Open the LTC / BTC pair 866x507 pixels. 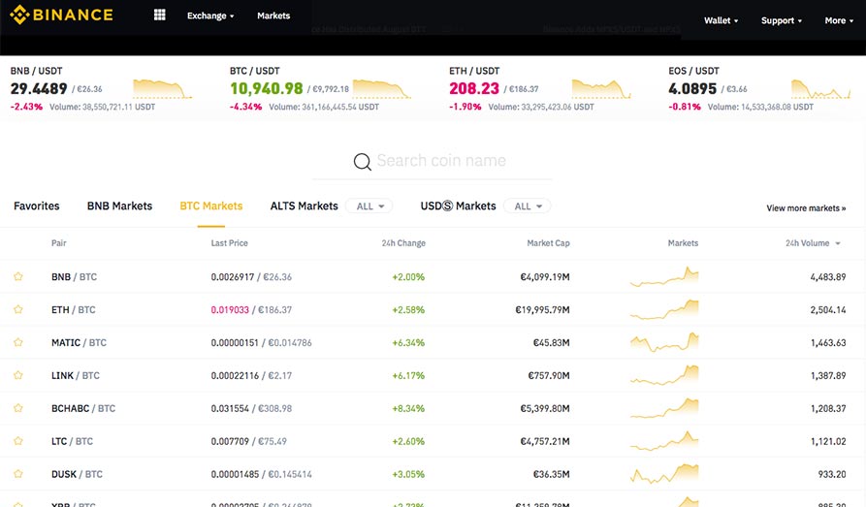pos(73,441)
